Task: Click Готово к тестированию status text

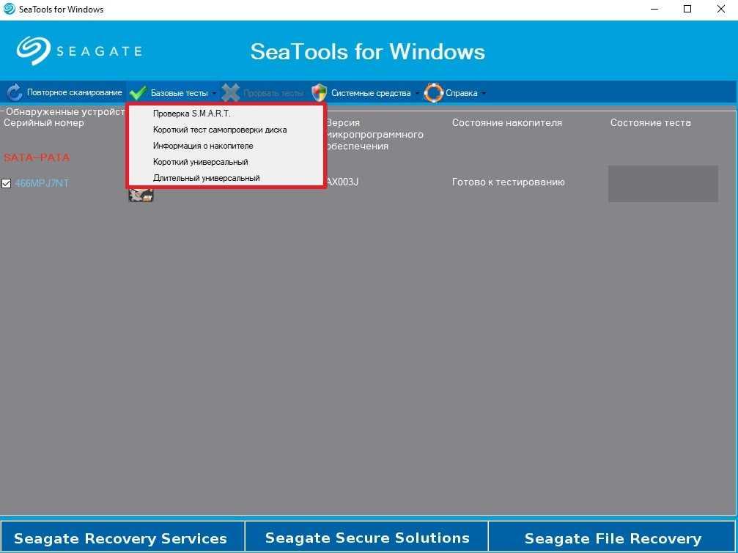Action: click(x=509, y=182)
